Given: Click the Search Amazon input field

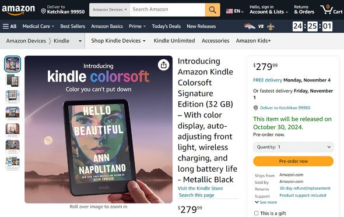Looking at the screenshot, I should (x=167, y=10).
